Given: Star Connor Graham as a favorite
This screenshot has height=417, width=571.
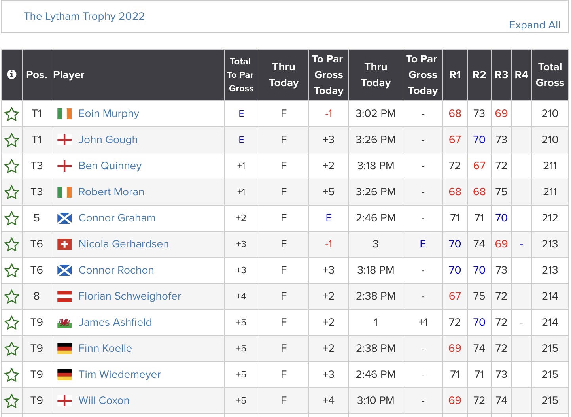Looking at the screenshot, I should coord(12,218).
